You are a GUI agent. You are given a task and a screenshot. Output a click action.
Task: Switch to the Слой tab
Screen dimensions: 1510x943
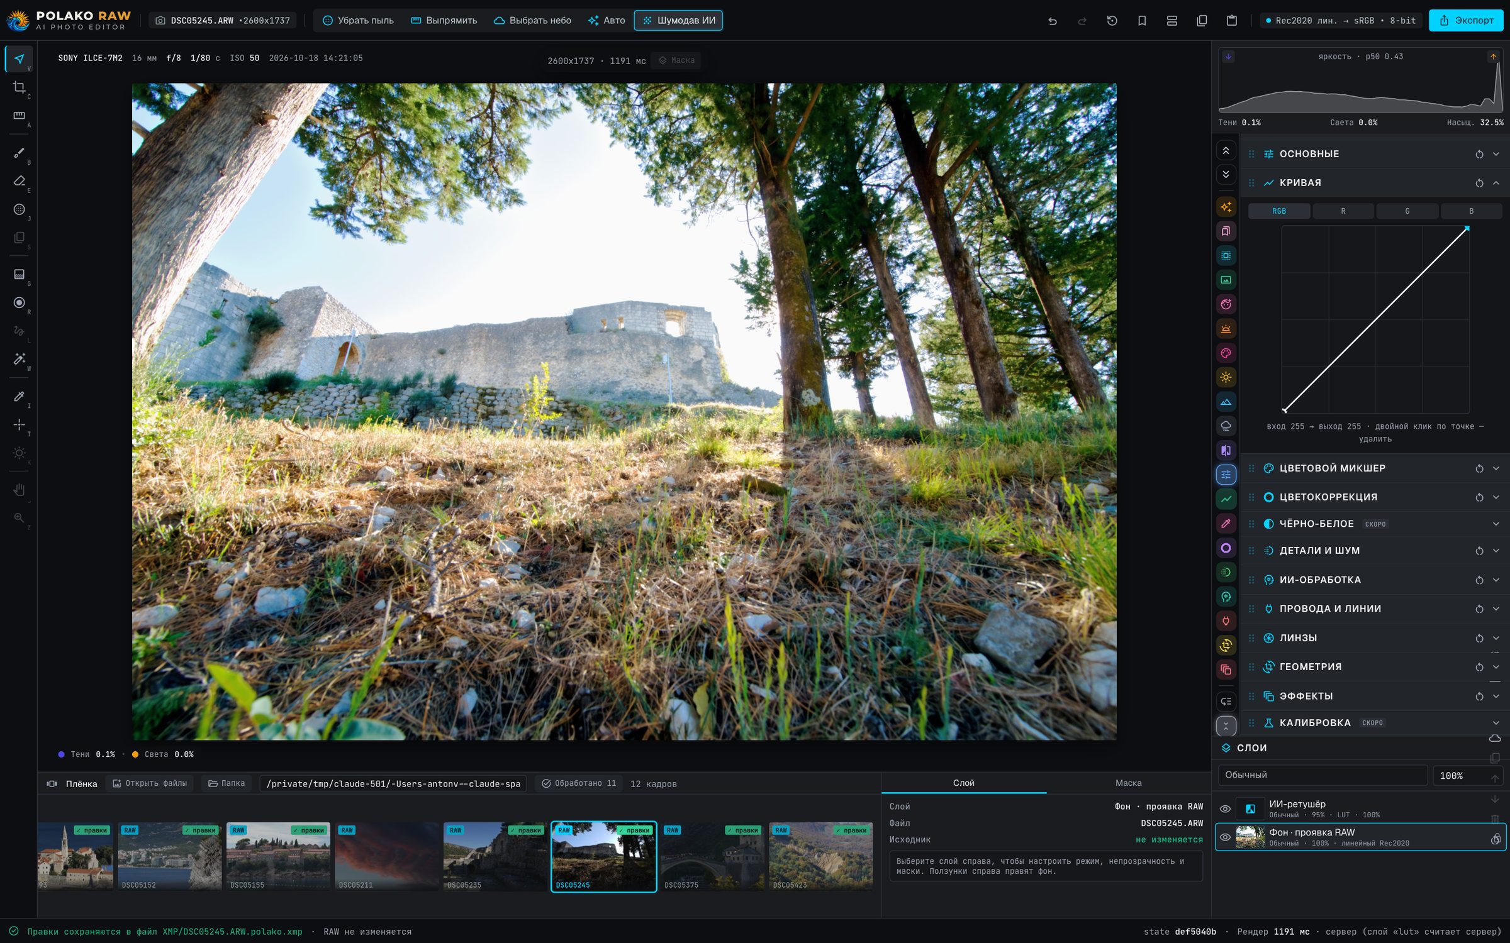click(x=963, y=783)
